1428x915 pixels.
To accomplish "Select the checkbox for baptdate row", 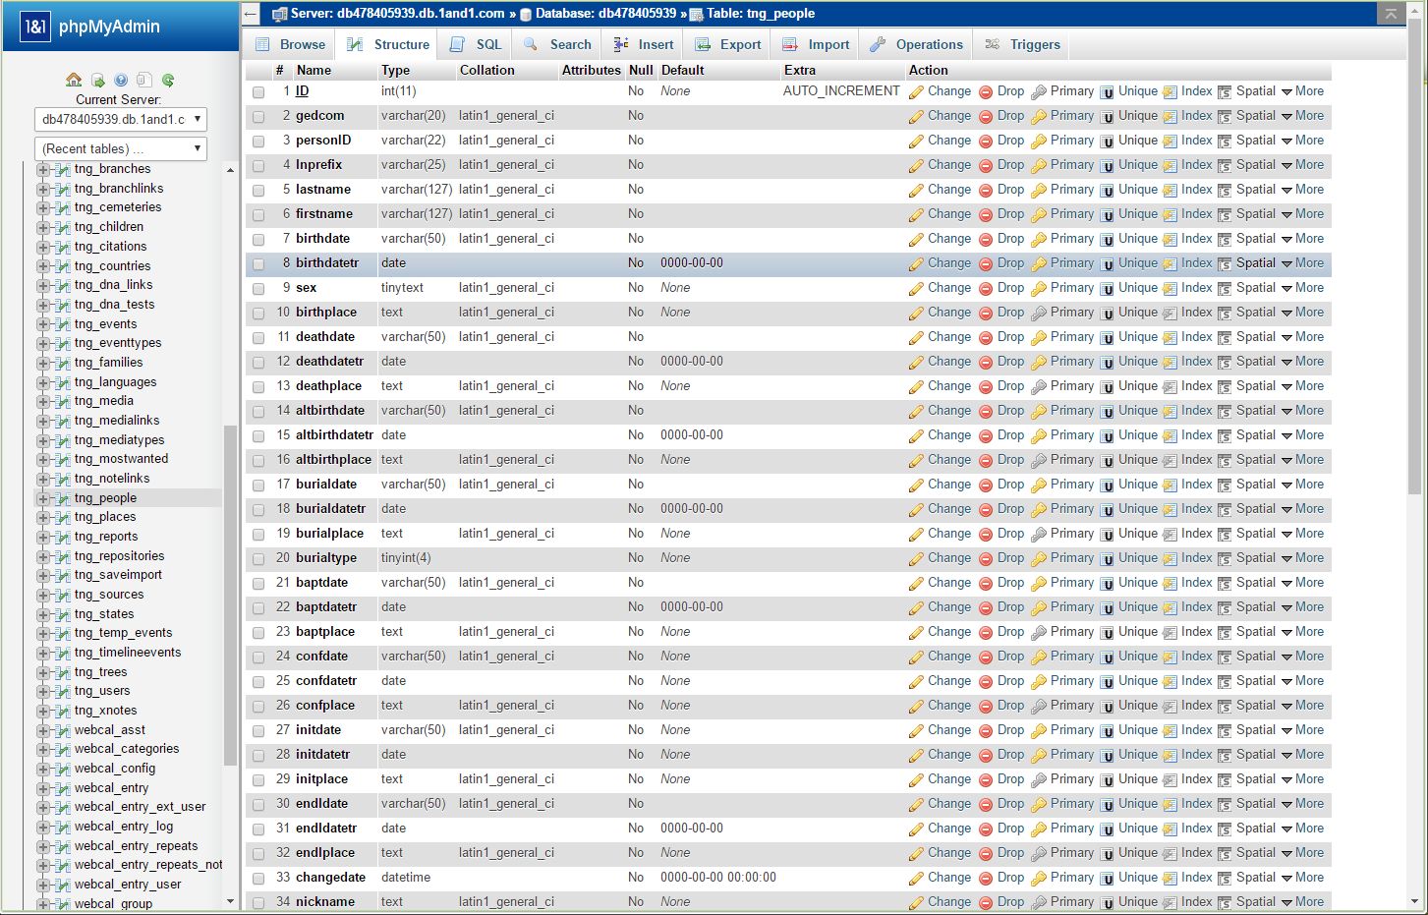I will pyautogui.click(x=258, y=583).
